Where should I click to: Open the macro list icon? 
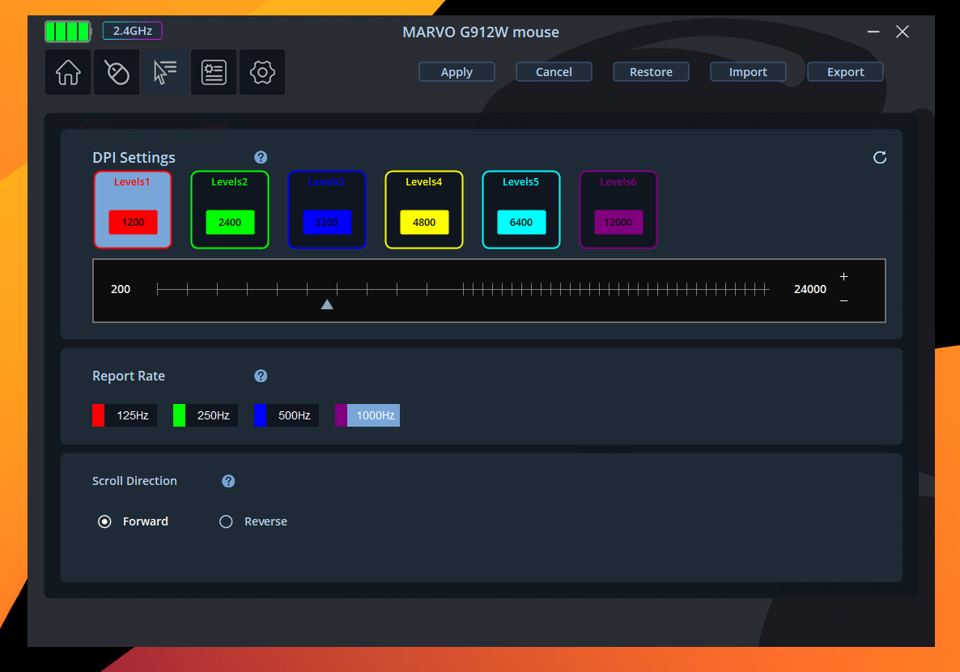pyautogui.click(x=214, y=72)
